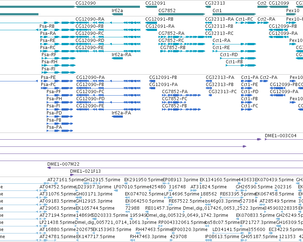Select the CG32313 gene label
Screen dimensions: 303x242
pyautogui.click(x=215, y=3)
